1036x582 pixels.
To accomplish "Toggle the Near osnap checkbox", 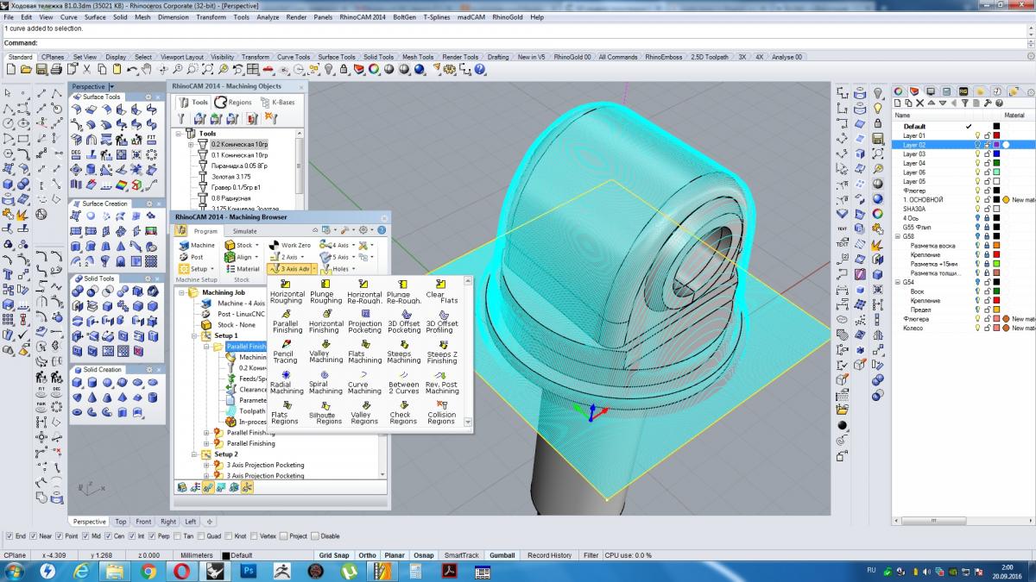I will pyautogui.click(x=35, y=535).
